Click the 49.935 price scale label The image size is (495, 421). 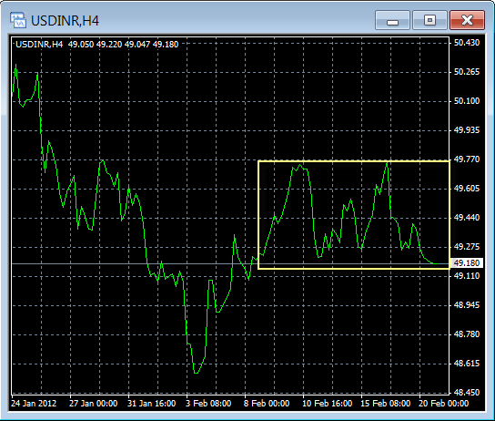coord(467,130)
